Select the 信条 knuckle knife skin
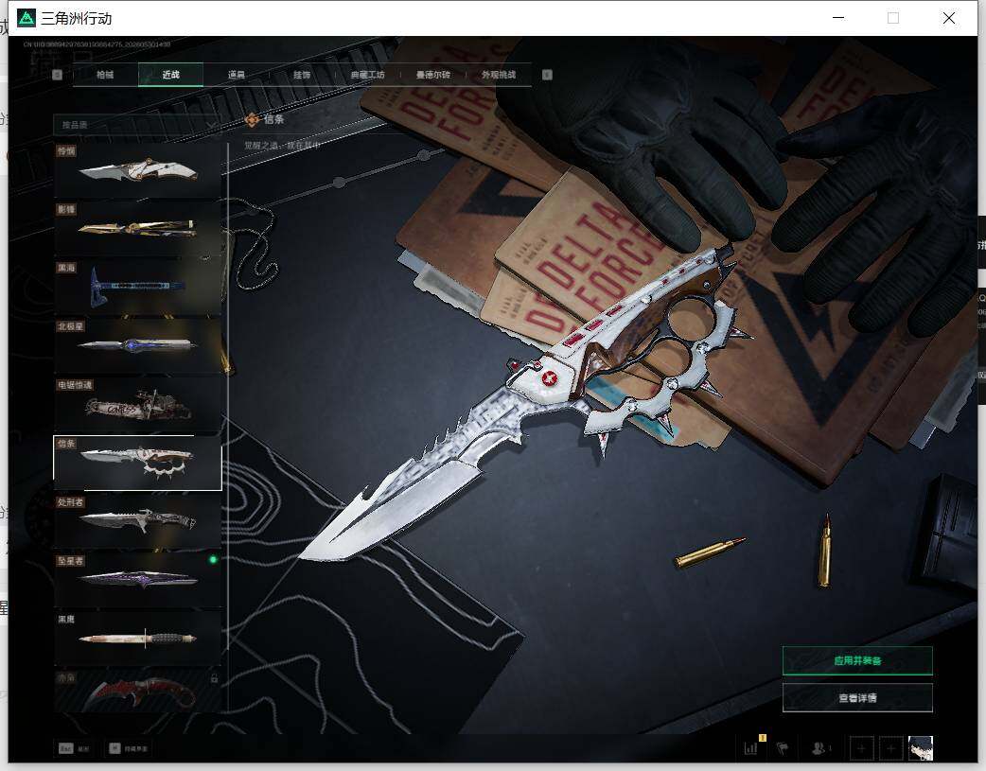986x771 pixels. pos(138,463)
